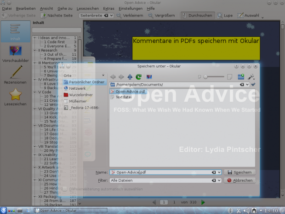Image resolution: width=285 pixels, height=214 pixels.
Task: Open the Filter 'Alle Dateien' dropdown
Action: coord(219,180)
